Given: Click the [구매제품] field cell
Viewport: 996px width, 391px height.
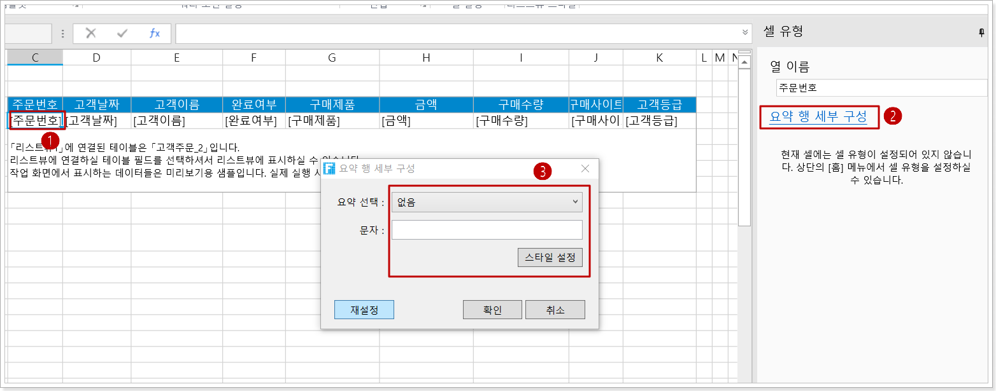Looking at the screenshot, I should [332, 121].
